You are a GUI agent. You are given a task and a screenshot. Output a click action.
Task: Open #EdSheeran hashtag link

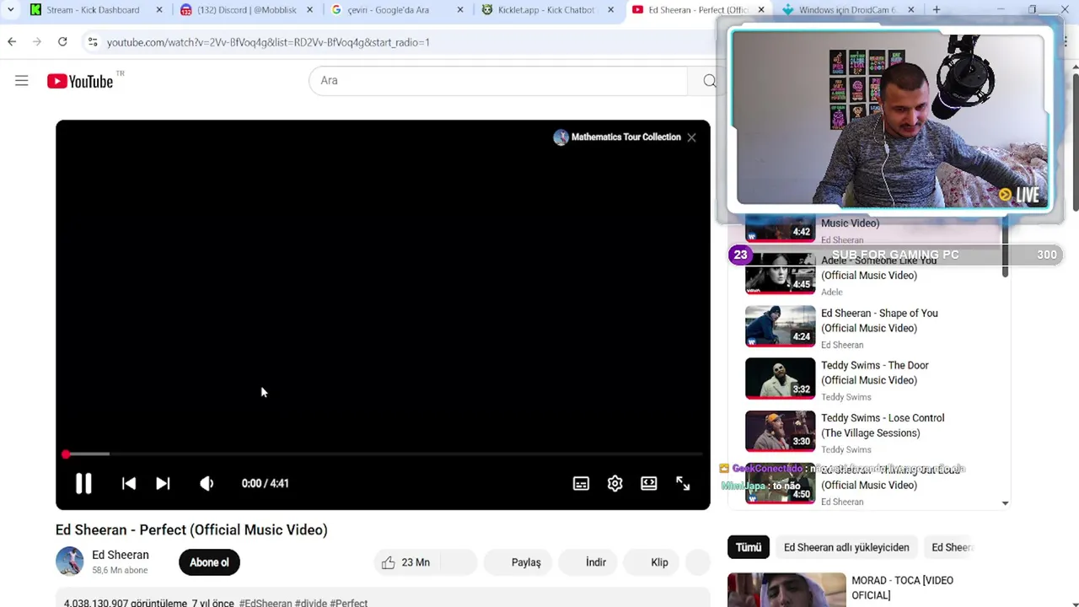[265, 603]
